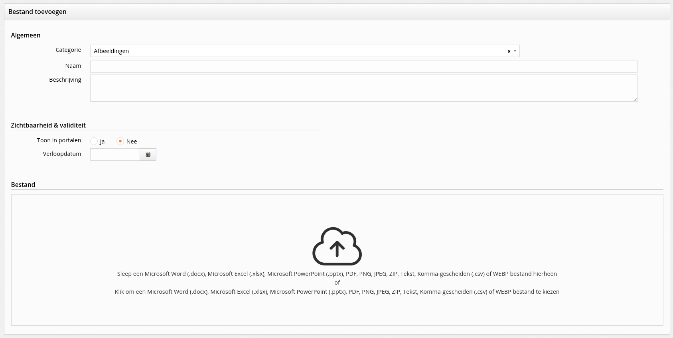Click the 'Klik om een' file chooser text

(337, 292)
